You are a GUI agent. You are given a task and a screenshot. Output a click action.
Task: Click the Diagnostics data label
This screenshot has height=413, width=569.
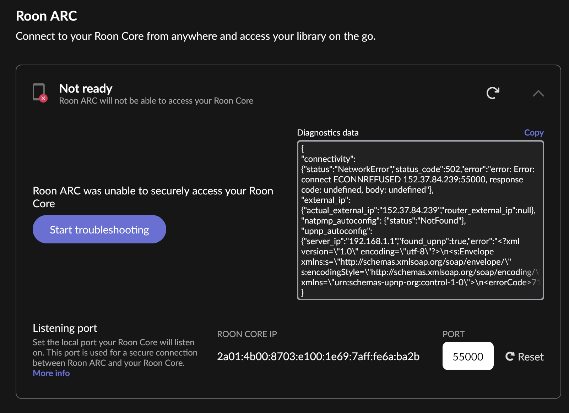(327, 133)
